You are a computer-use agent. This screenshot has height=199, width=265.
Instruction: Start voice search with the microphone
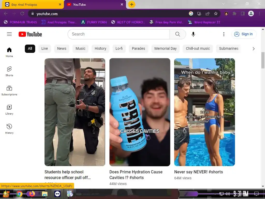pyautogui.click(x=193, y=34)
